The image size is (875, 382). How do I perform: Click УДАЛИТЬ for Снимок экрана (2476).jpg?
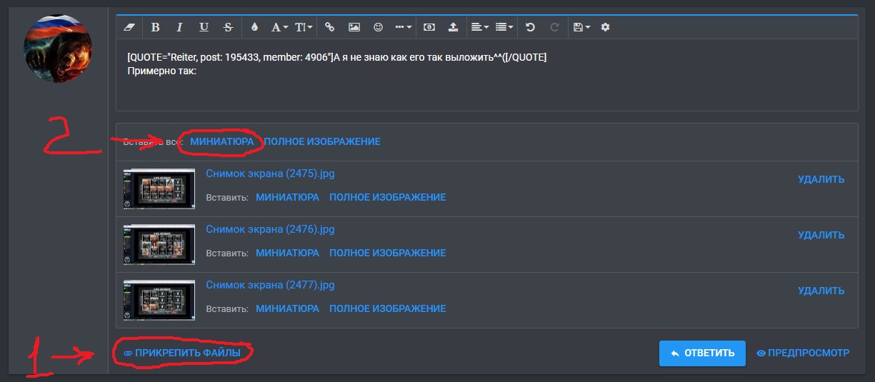(821, 235)
